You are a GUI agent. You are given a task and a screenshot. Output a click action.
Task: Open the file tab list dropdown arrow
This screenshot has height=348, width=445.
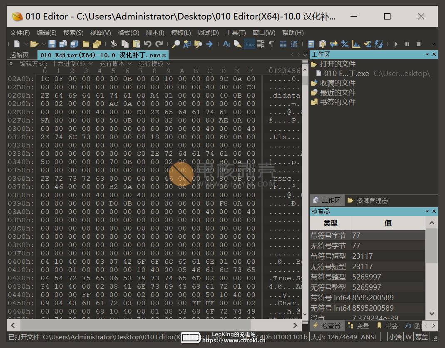click(x=305, y=54)
